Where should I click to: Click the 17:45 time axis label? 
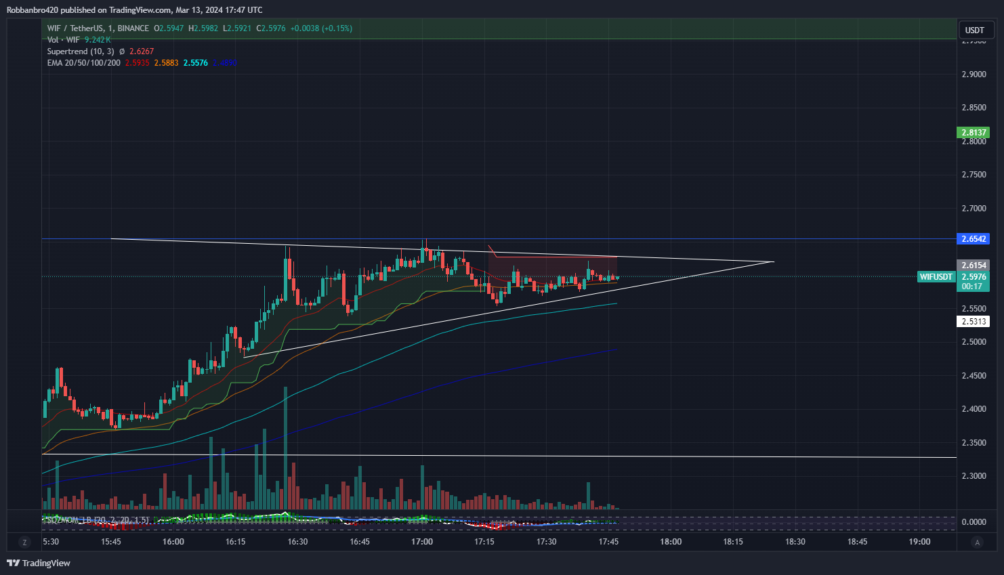(x=608, y=542)
